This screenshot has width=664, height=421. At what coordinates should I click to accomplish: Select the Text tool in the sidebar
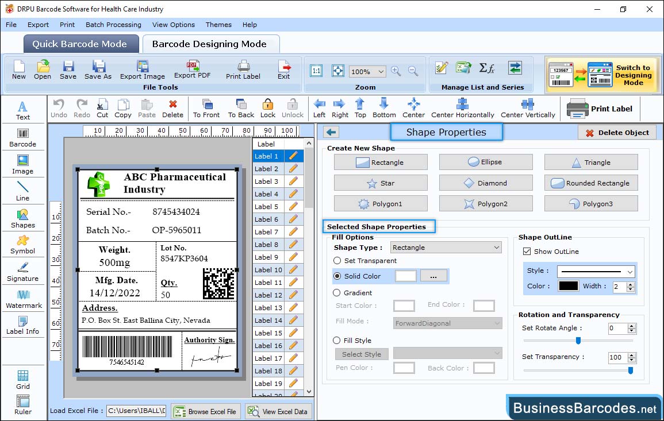point(23,111)
